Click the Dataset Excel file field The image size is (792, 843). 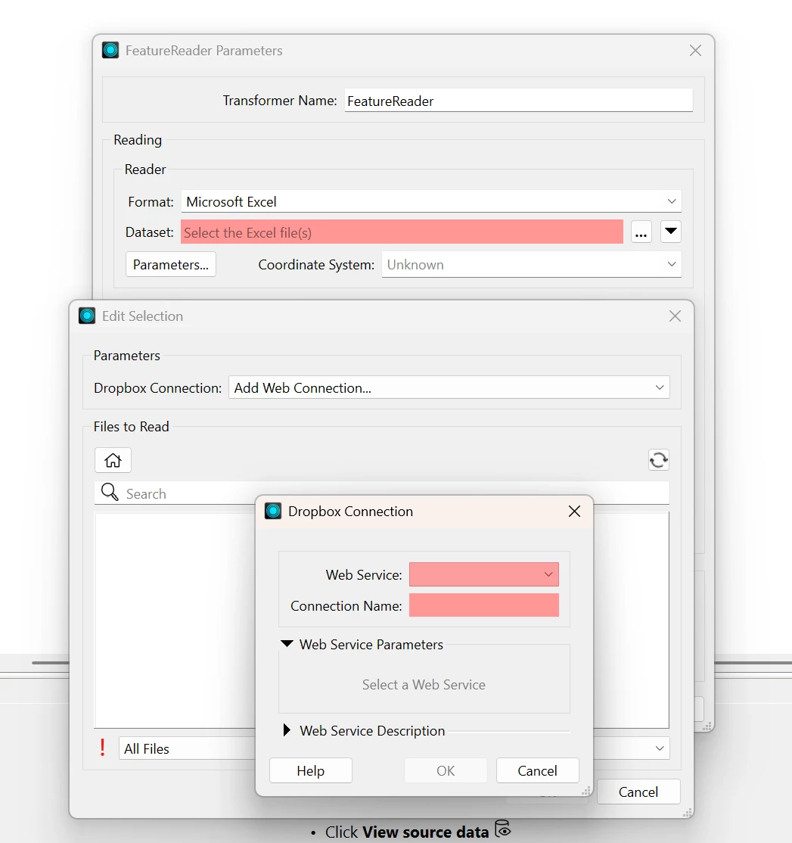coord(402,232)
